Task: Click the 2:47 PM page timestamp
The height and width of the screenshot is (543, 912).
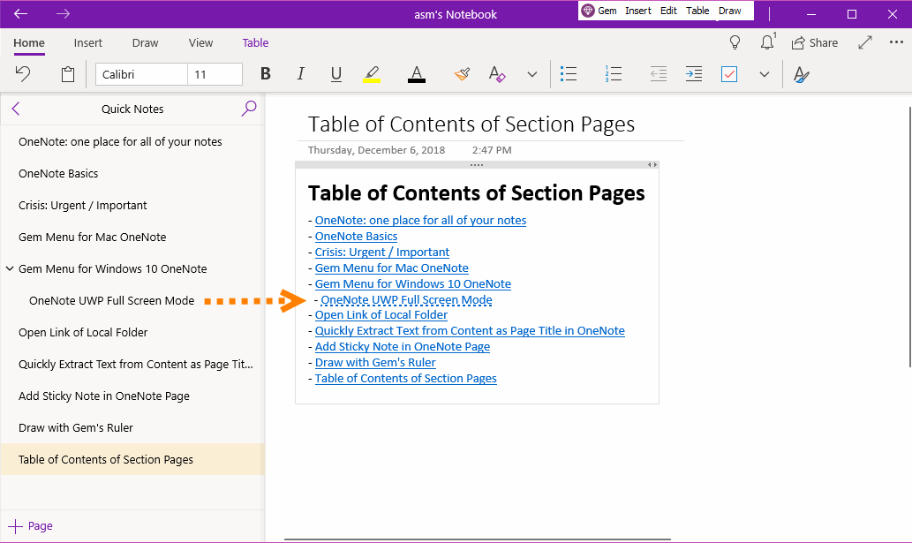Action: coord(492,150)
